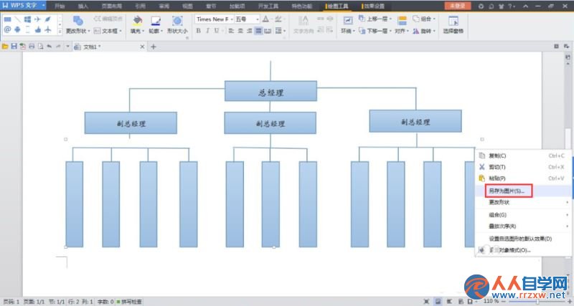Viewport: 574px width, 306px height.
Task: Click the 文本框 text box icon
Action: click(x=97, y=31)
